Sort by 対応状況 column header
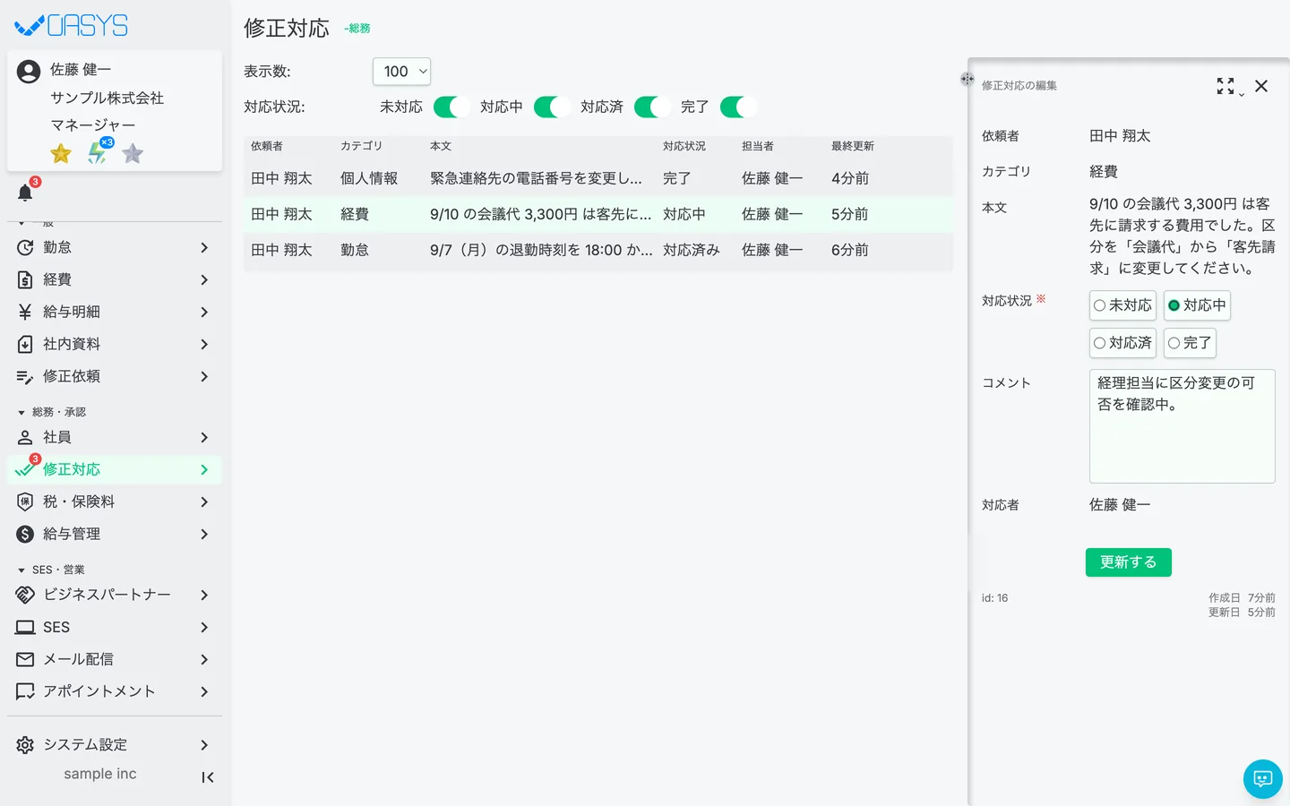 click(x=684, y=146)
